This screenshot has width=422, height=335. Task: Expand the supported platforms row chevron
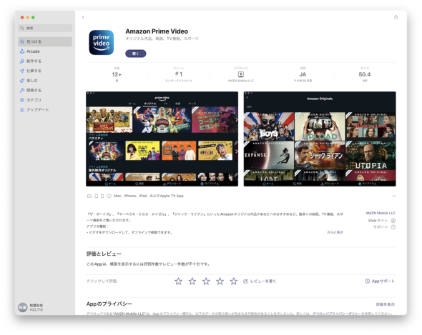pyautogui.click(x=393, y=196)
